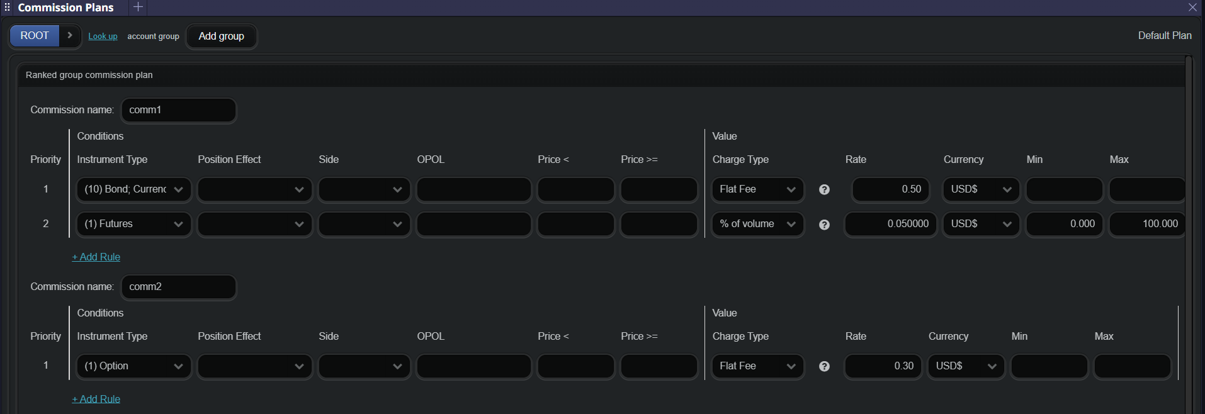Screen dimensions: 1205x414
Task: Open Position Effect dropdown in the comm2 row
Action: click(254, 366)
